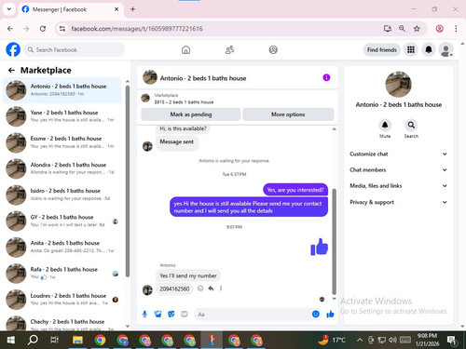Select Antonio conversation in chat list
Screen dimensions: 466x349
coord(62,90)
